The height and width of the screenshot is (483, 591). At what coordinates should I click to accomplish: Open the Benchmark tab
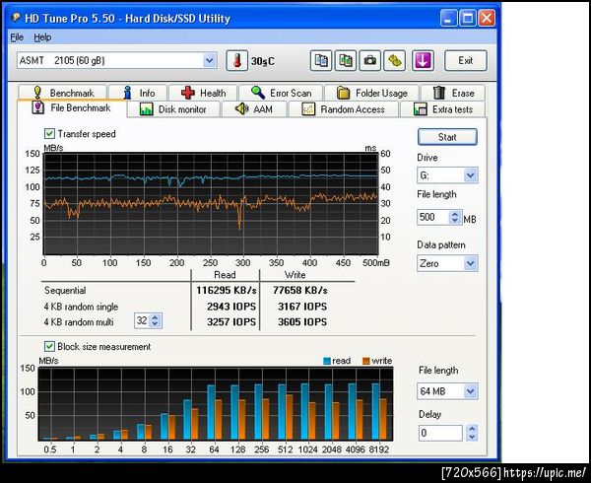pyautogui.click(x=63, y=93)
